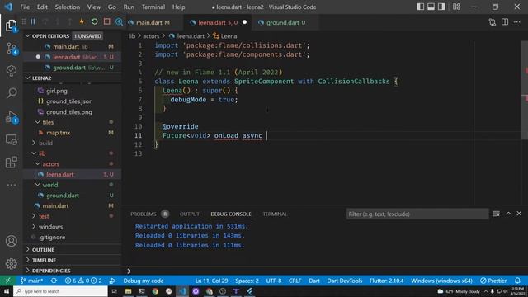This screenshot has width=528, height=297.
Task: Collapse the lib folder
Action: (34, 153)
